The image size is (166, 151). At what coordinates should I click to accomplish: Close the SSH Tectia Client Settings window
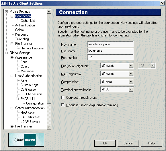pyautogui.click(x=162, y=3)
